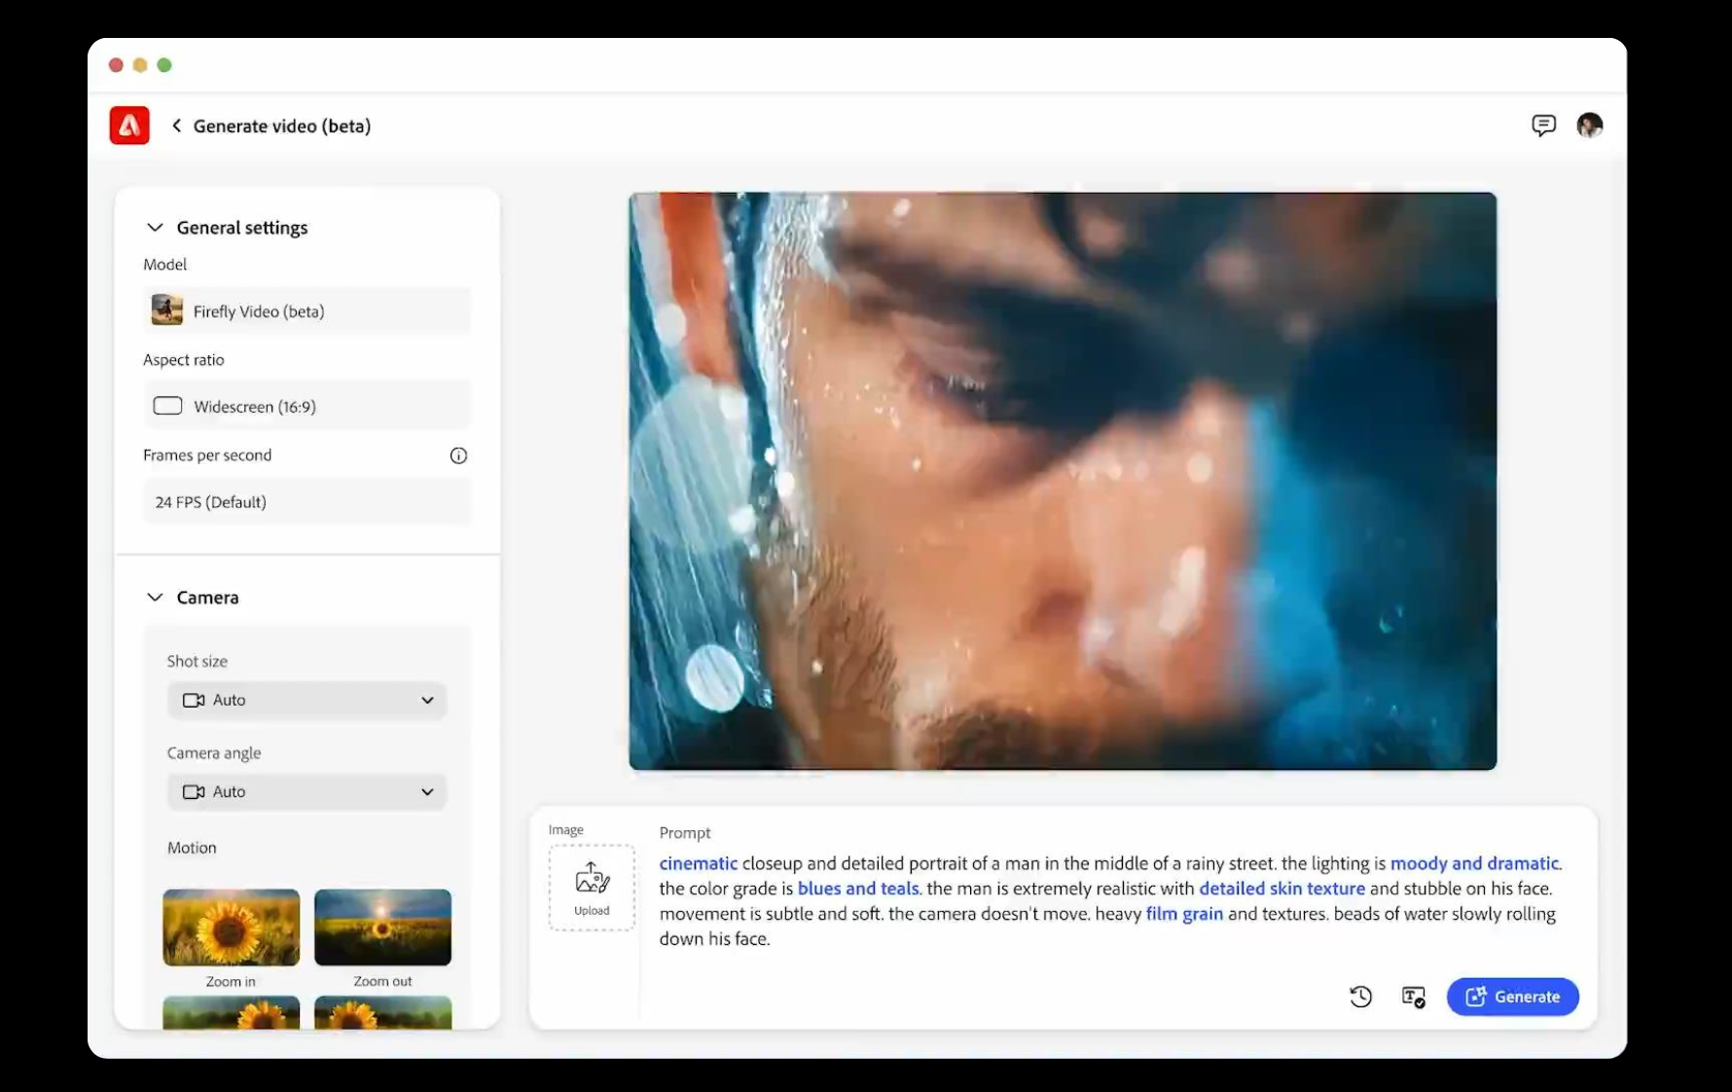Image resolution: width=1732 pixels, height=1092 pixels.
Task: Open the 24 FPS (Default) selector
Action: [x=307, y=502]
